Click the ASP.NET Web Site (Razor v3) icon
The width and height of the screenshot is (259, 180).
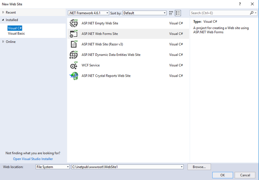73,44
